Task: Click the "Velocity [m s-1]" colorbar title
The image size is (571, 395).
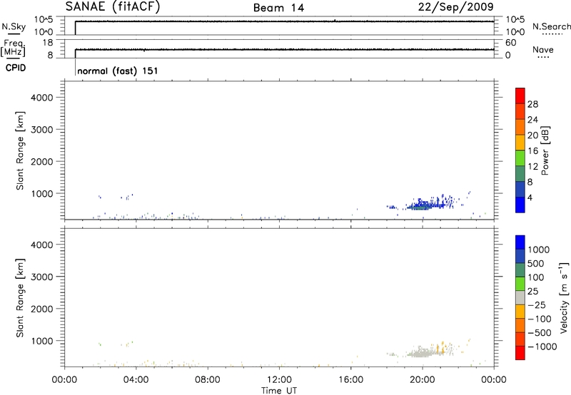Action: [x=564, y=297]
